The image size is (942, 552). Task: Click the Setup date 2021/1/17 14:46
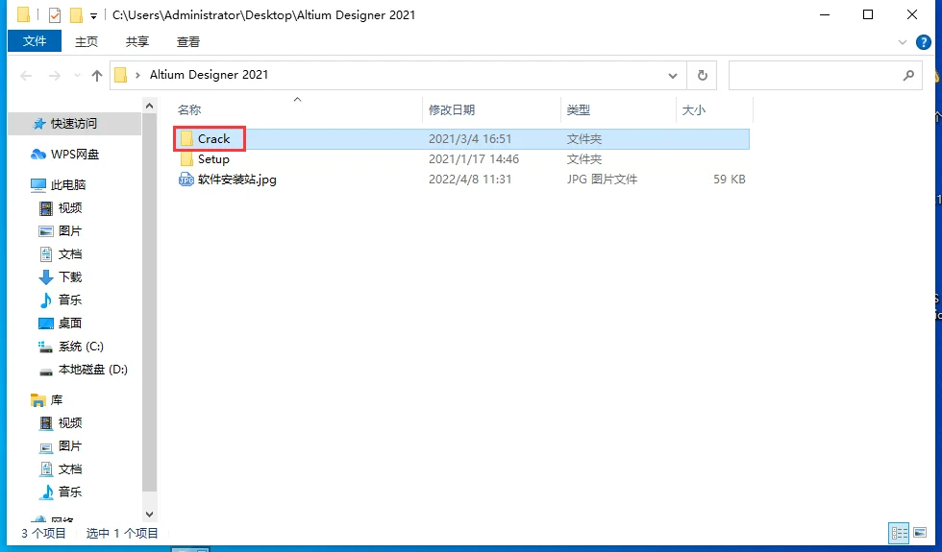[x=473, y=159]
